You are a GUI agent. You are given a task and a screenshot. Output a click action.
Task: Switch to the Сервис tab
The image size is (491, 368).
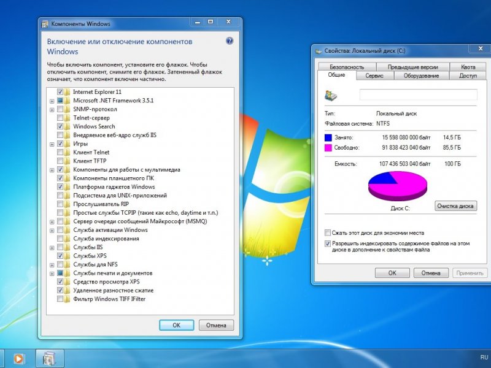374,75
